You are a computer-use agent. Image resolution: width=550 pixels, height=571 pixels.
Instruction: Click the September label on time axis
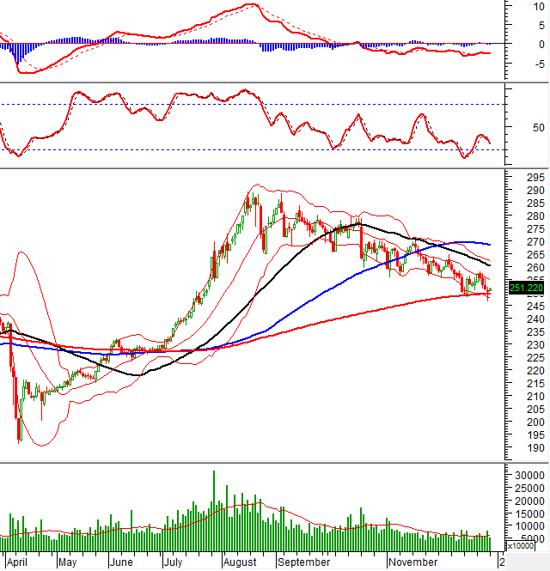pos(305,563)
